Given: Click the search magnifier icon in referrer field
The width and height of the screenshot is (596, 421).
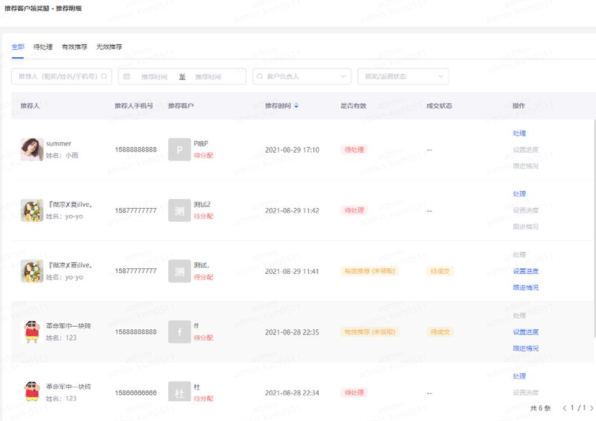Looking at the screenshot, I should [x=104, y=76].
